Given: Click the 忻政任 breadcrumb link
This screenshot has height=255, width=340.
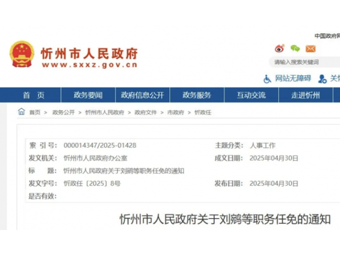Looking at the screenshot, I should click(202, 113).
